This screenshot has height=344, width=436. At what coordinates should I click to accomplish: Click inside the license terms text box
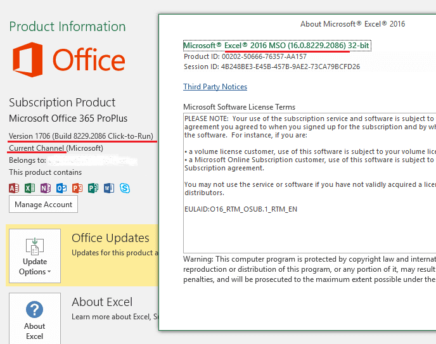click(309, 183)
